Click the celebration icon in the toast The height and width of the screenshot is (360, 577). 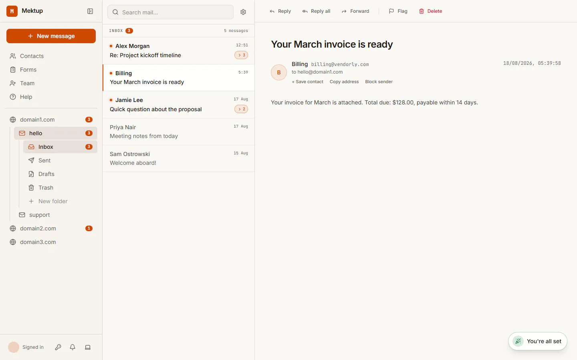coord(518,341)
